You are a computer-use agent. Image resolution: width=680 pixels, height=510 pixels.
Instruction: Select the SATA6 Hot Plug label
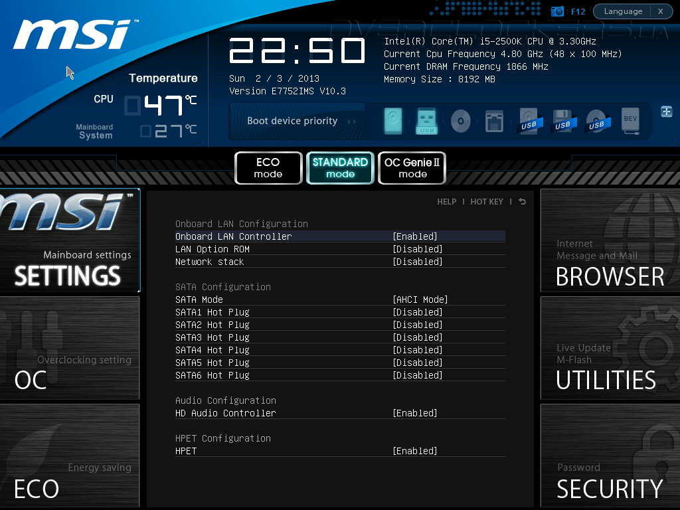pos(212,375)
